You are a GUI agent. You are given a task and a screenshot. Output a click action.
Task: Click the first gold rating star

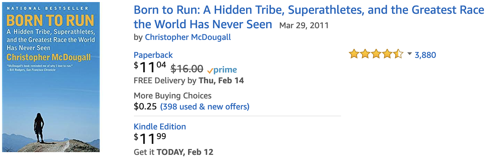(x=354, y=54)
